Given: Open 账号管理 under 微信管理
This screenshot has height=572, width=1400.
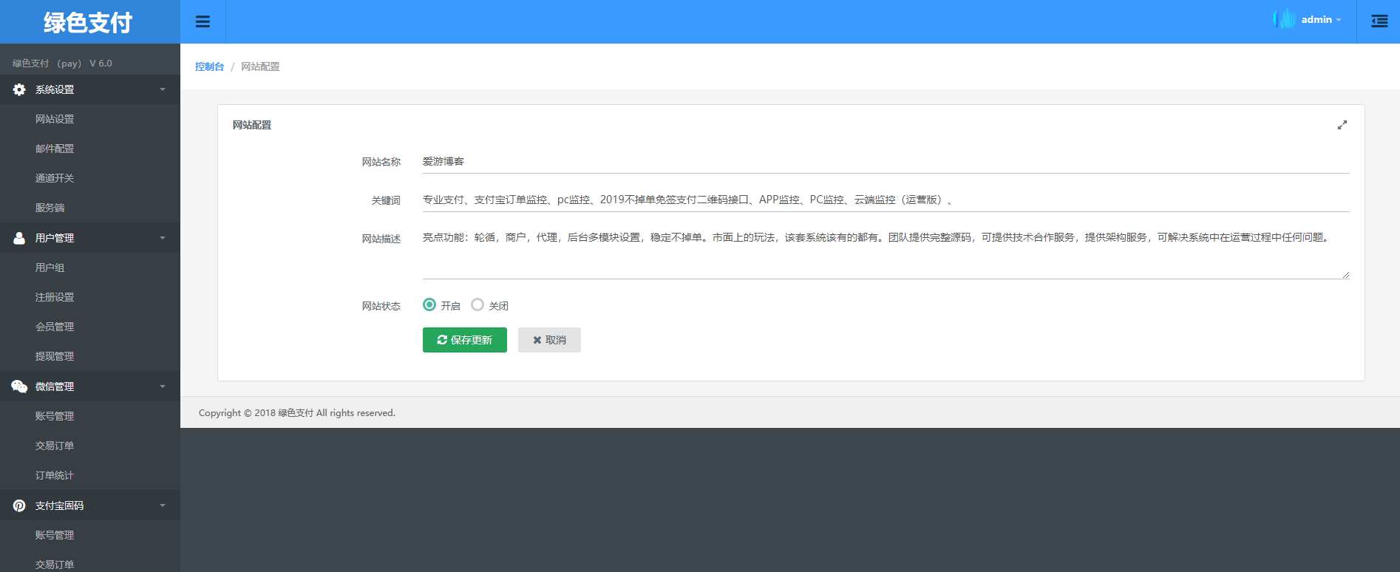Looking at the screenshot, I should [x=90, y=416].
